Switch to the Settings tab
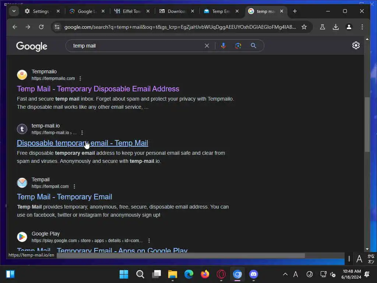This screenshot has width=377, height=283. [37, 11]
